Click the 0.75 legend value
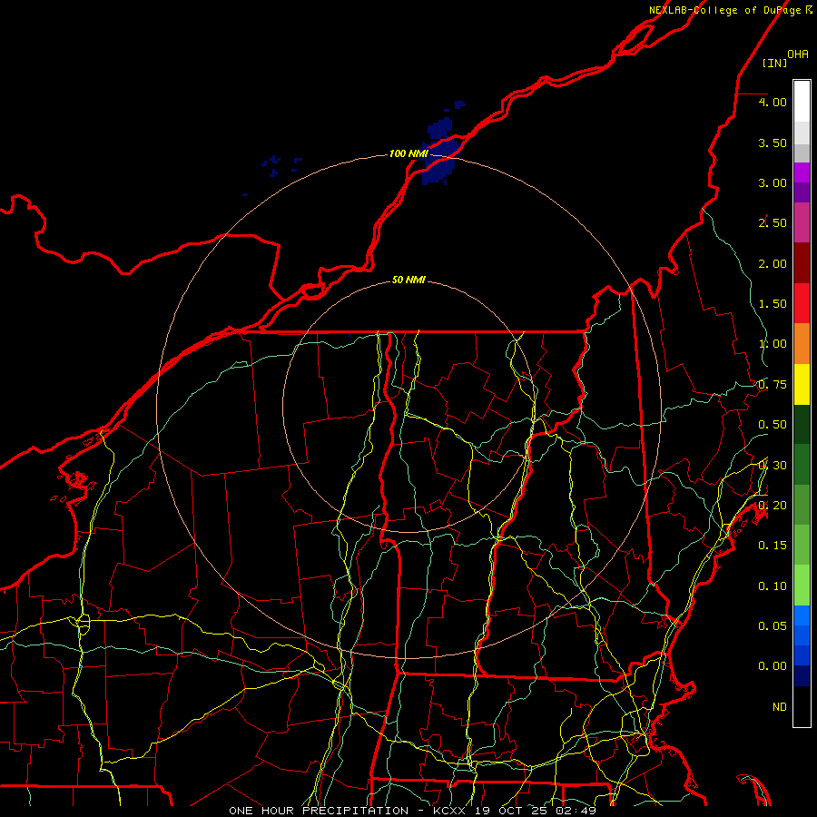817x817 pixels. tap(773, 385)
